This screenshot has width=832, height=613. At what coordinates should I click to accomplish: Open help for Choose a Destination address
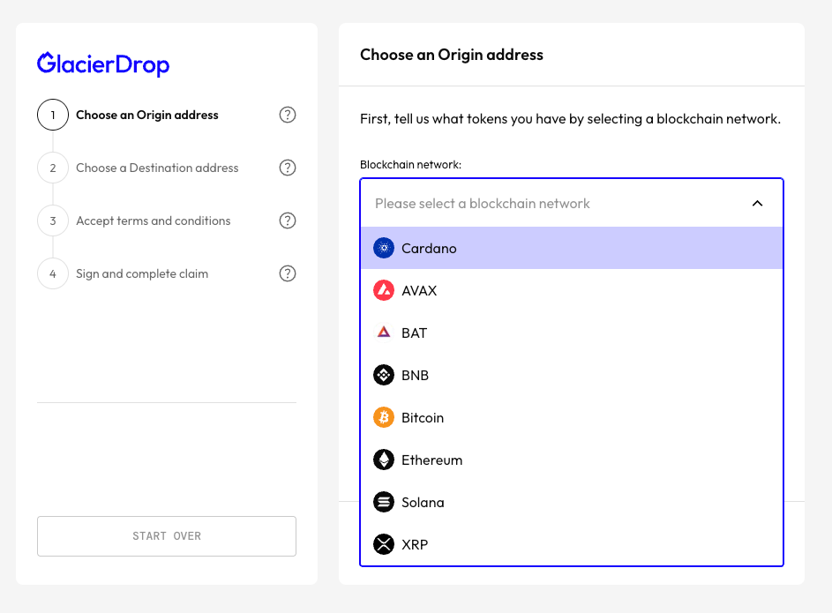pos(288,168)
